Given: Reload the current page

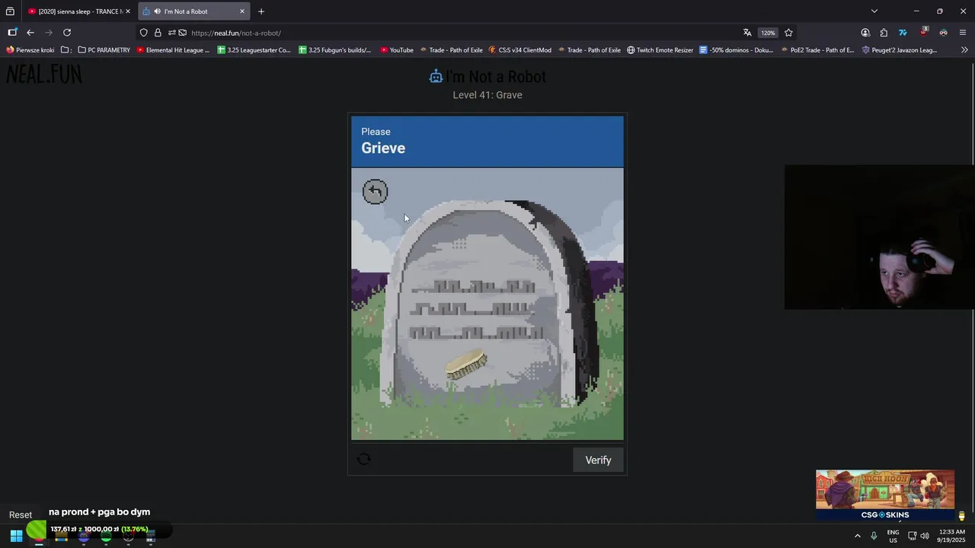Looking at the screenshot, I should [67, 33].
